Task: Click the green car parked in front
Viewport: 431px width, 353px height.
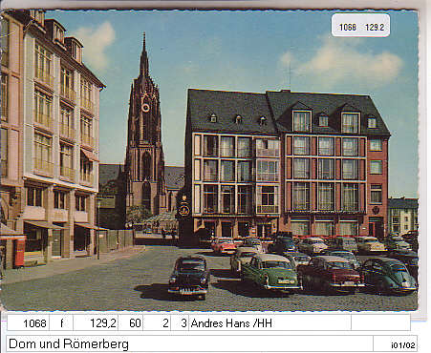Action: tap(270, 272)
